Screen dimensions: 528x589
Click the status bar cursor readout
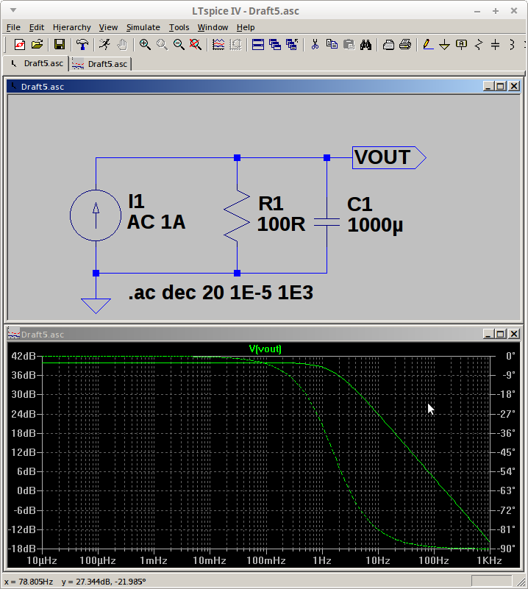point(75,582)
